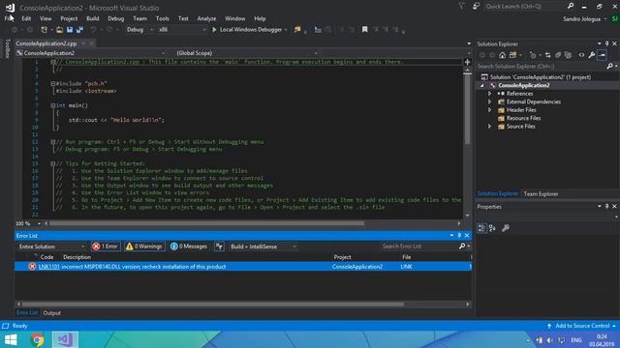This screenshot has width=620, height=348.
Task: Expand the External Dependencies node
Action: click(x=489, y=101)
